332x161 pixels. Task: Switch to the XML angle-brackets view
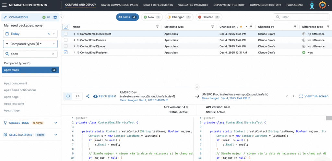coord(78,96)
